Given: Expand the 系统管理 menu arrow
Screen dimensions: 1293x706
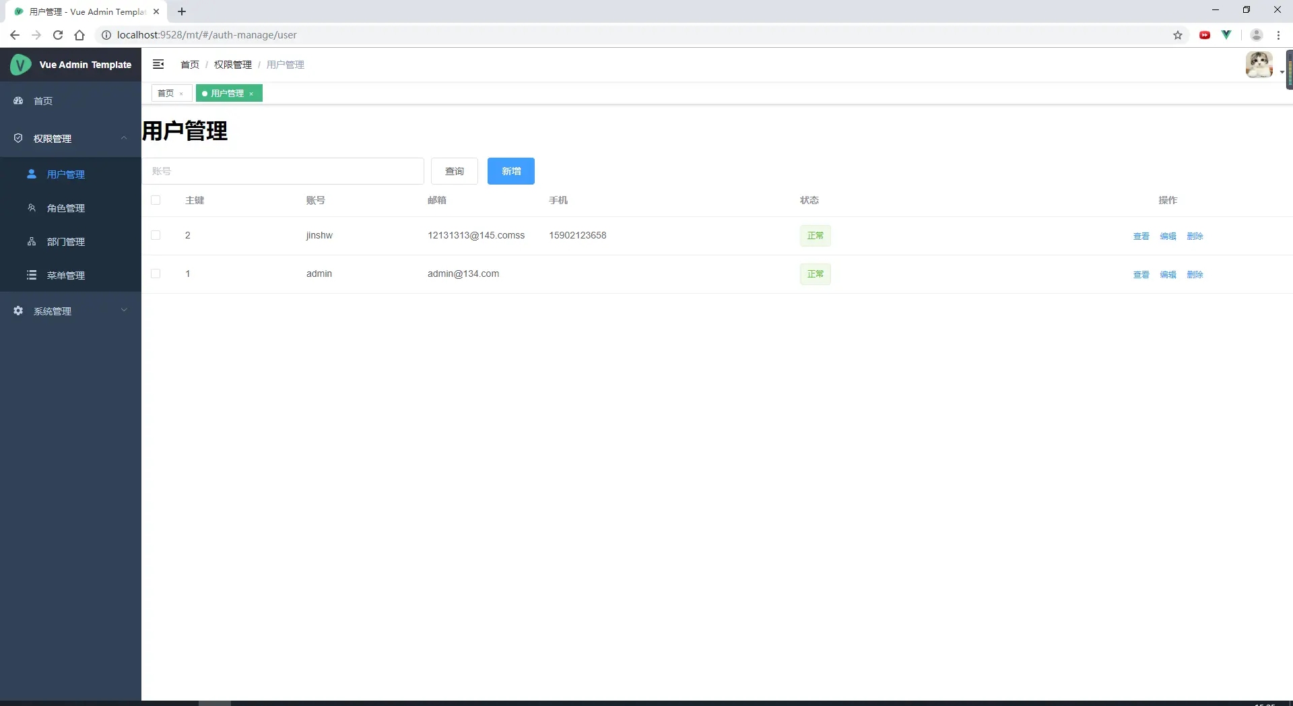Looking at the screenshot, I should click(124, 311).
